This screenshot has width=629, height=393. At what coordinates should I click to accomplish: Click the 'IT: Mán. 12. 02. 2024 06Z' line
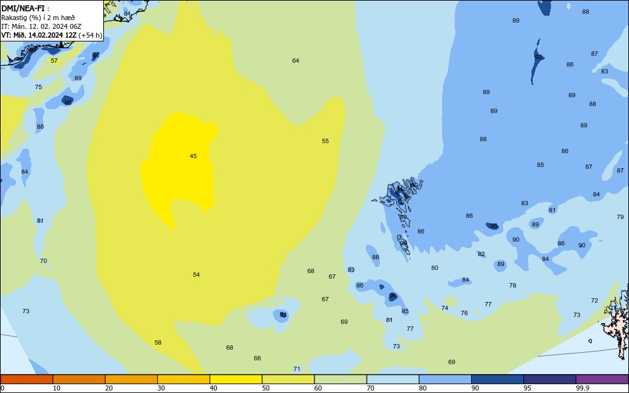[41, 26]
